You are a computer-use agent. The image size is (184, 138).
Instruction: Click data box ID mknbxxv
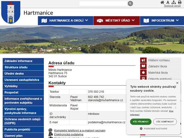[93, 114]
